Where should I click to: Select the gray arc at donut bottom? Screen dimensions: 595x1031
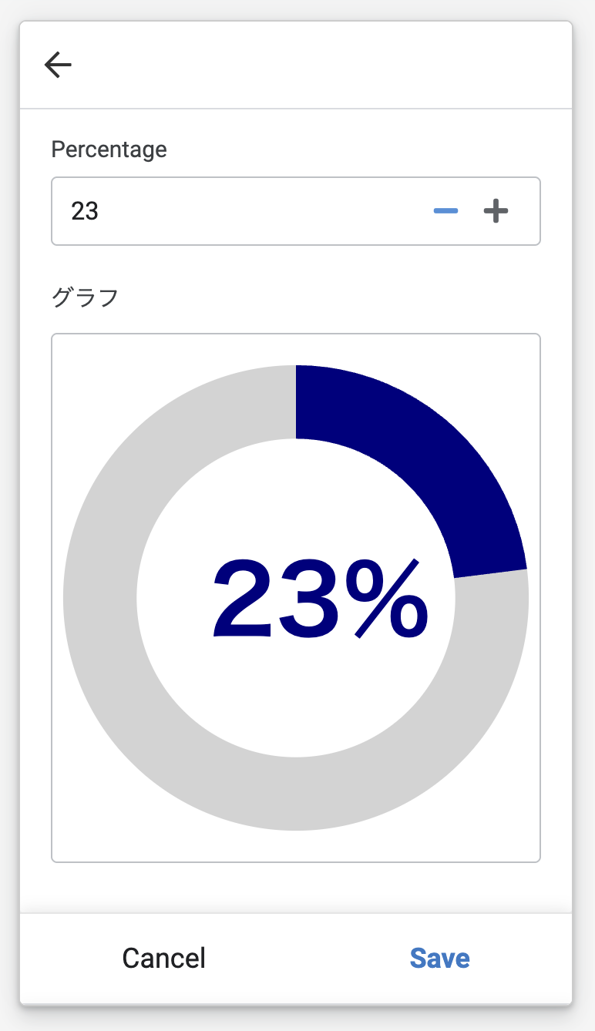(296, 794)
